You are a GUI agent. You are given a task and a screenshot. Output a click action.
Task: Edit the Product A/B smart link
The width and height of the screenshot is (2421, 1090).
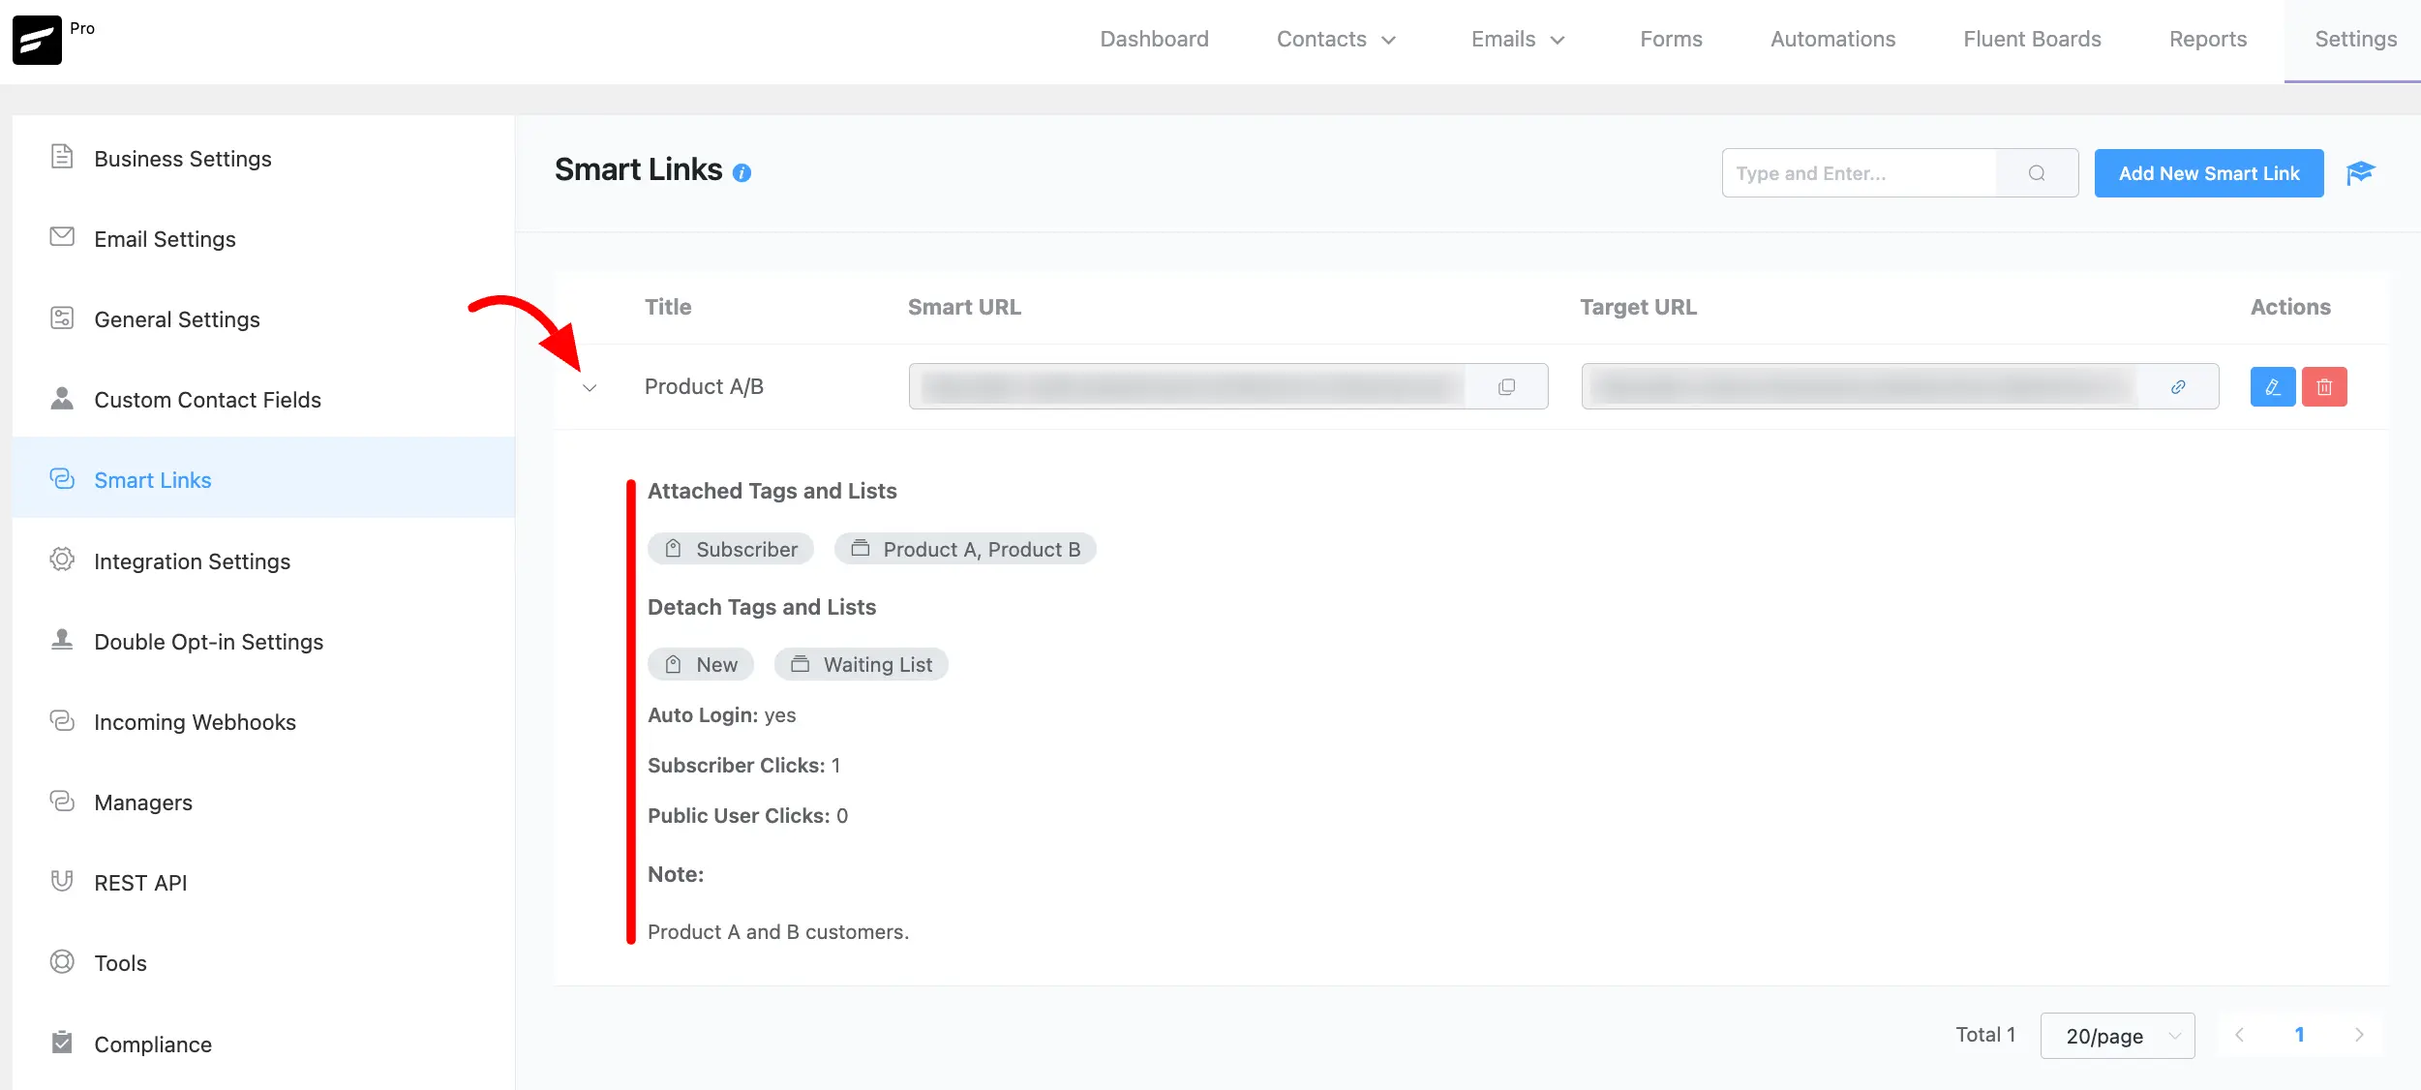pos(2273,386)
